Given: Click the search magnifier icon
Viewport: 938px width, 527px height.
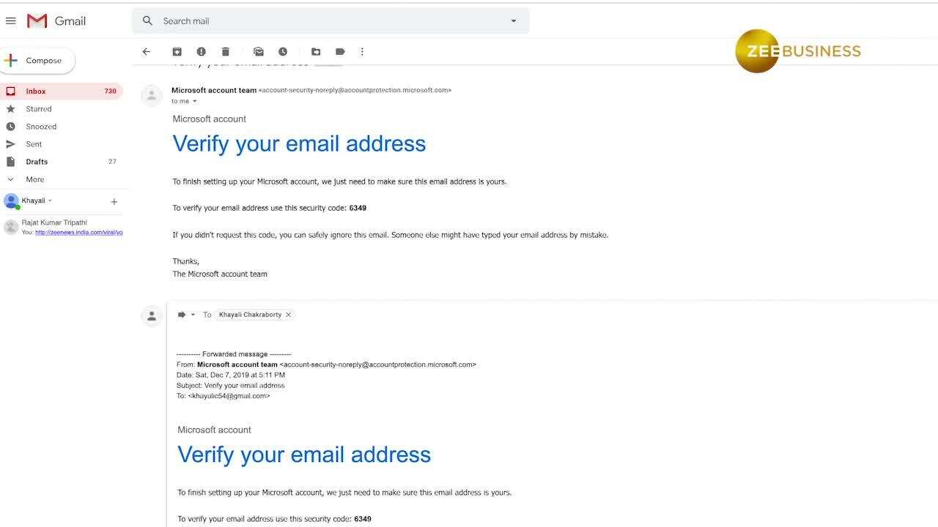Looking at the screenshot, I should 147,20.
